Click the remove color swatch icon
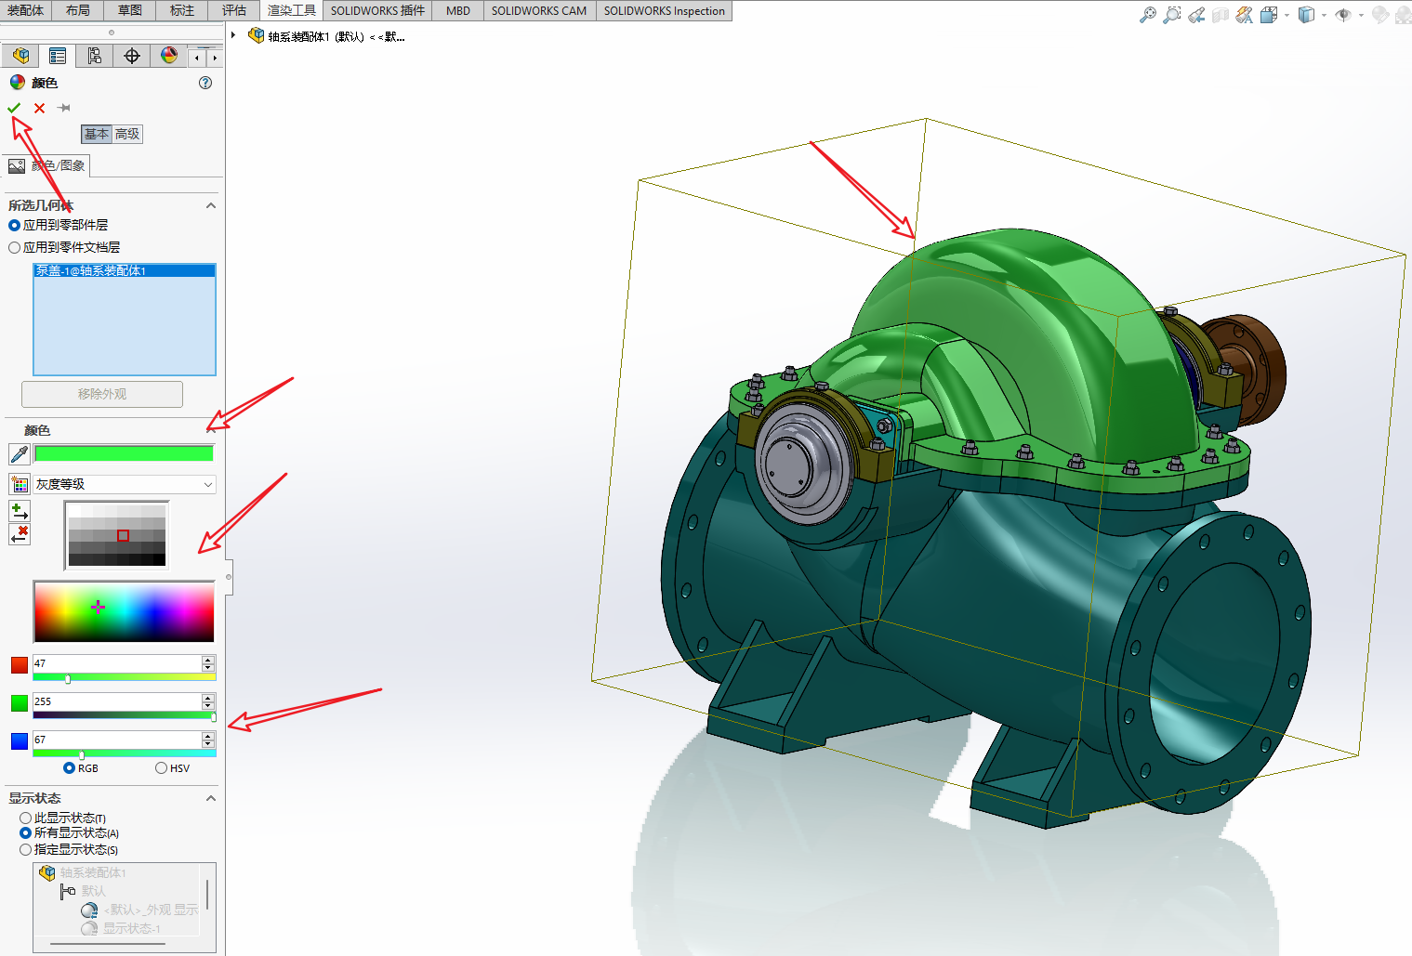Viewport: 1412px width, 956px height. pyautogui.click(x=19, y=533)
